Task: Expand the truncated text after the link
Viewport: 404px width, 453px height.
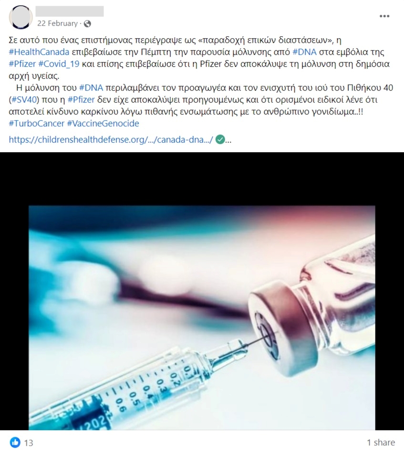Action: pyautogui.click(x=228, y=140)
